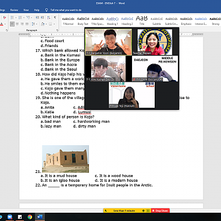Apply the Subtitle style
221x221 pixels.
click(156, 21)
